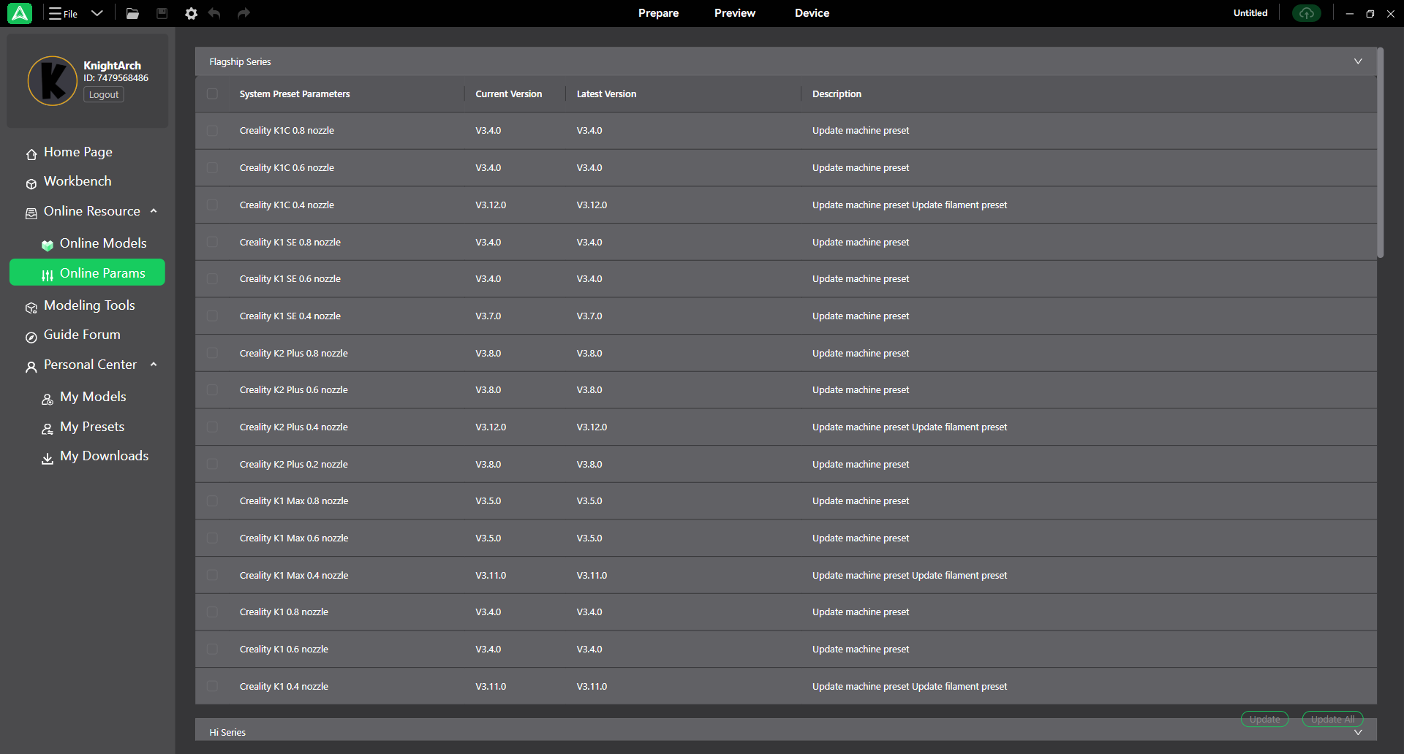The width and height of the screenshot is (1404, 754).
Task: Click the vertical scrollbar of preset list
Action: [1380, 153]
